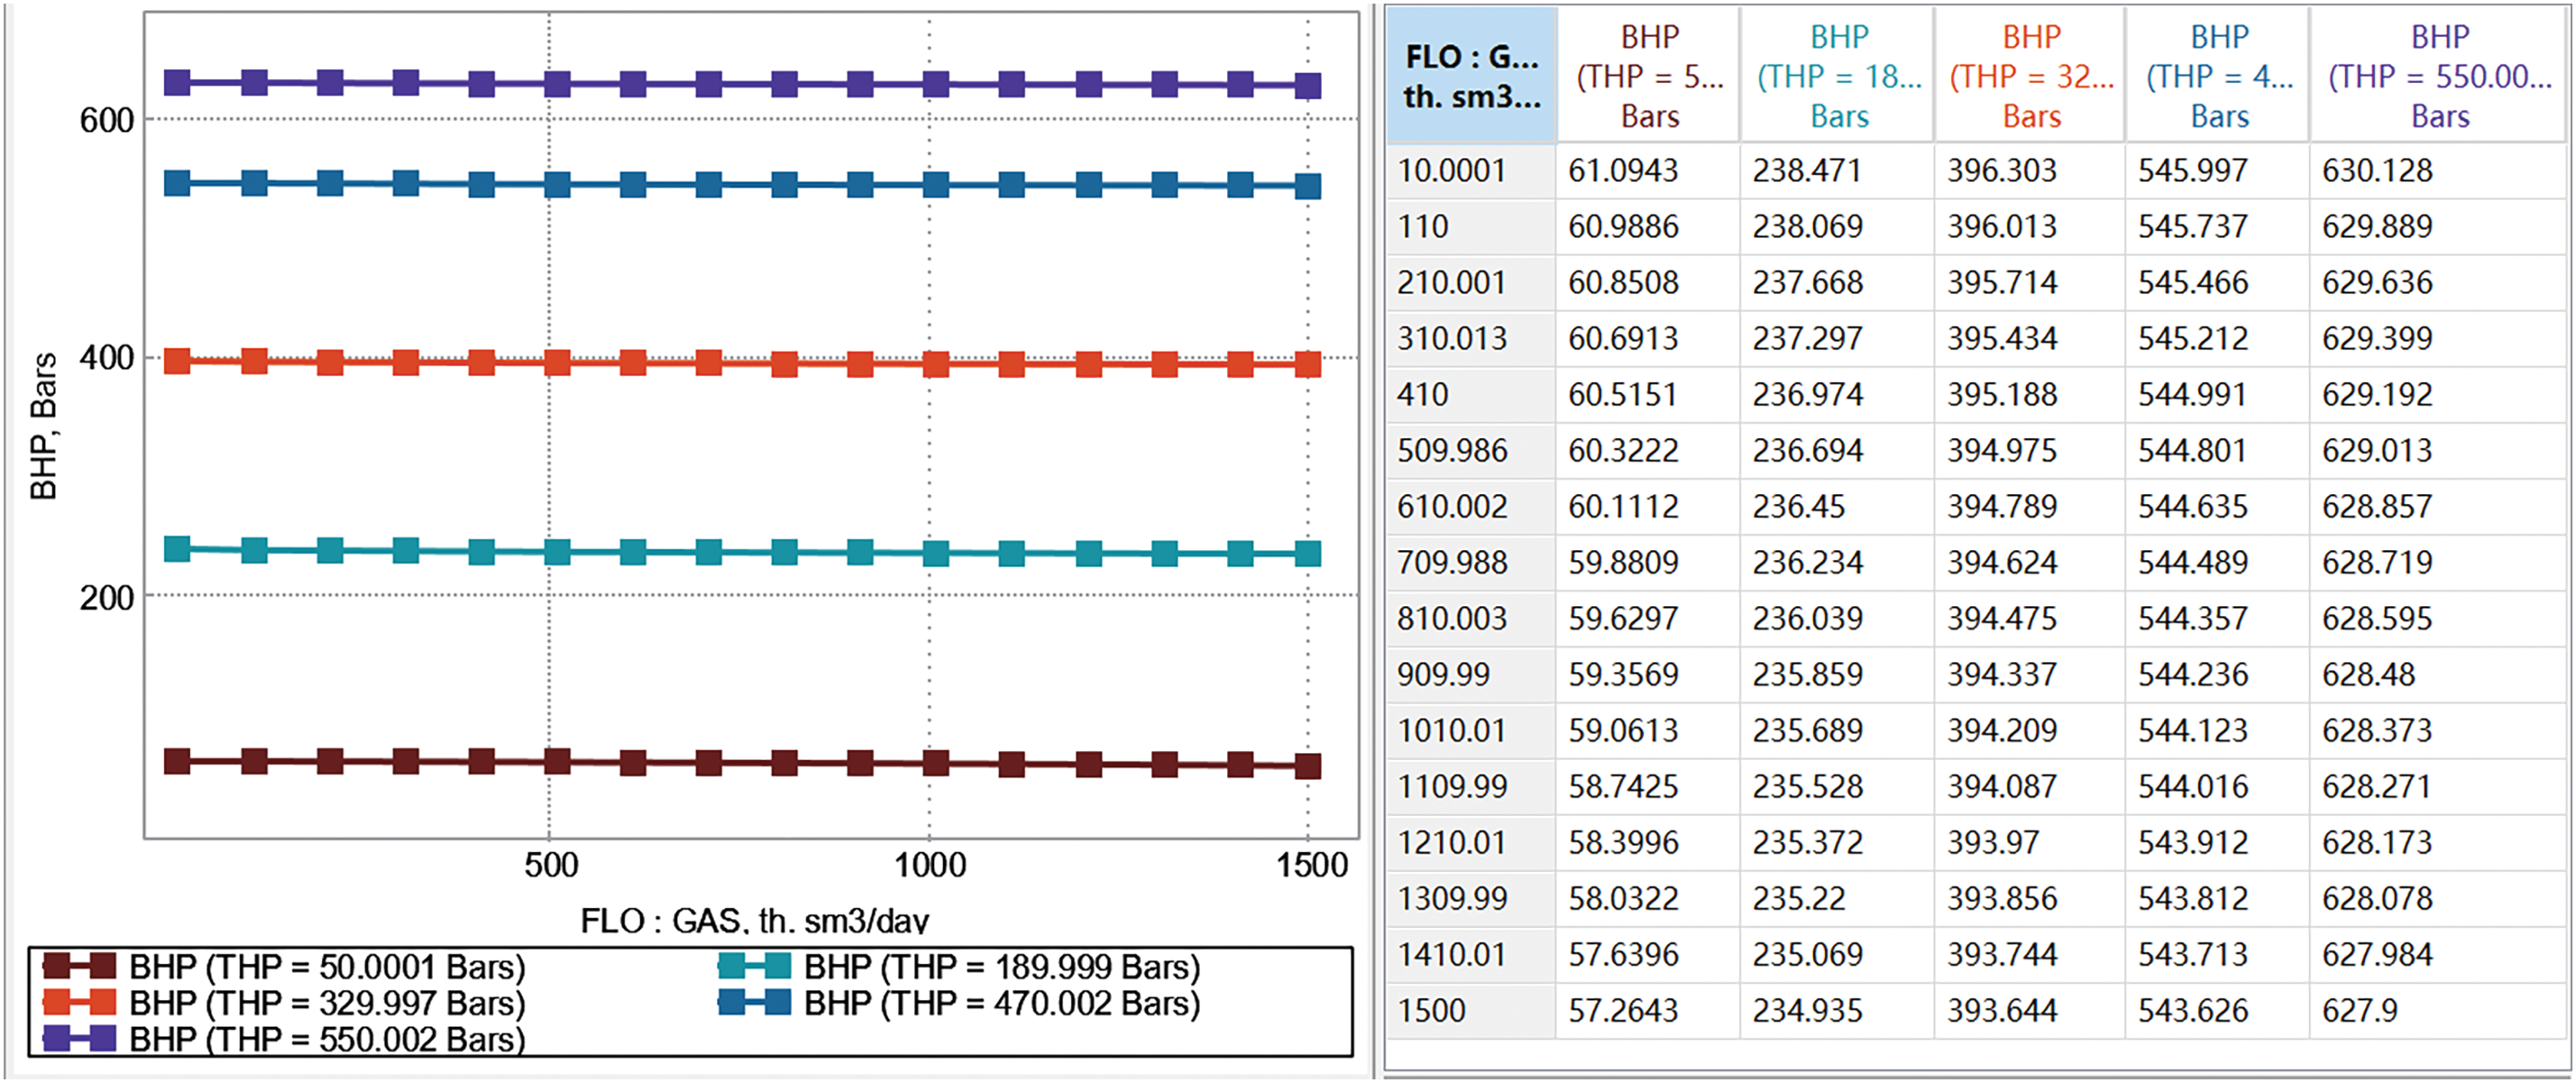Click table cell showing 627.9
Screen dimensions: 2576x1083
[2359, 1011]
